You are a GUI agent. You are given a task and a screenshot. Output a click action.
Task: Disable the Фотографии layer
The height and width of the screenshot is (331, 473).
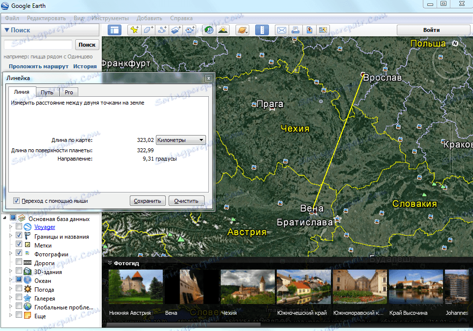pos(18,252)
